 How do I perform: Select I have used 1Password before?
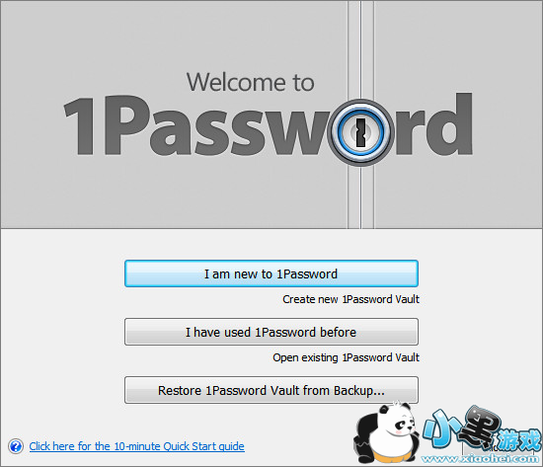pos(271,332)
